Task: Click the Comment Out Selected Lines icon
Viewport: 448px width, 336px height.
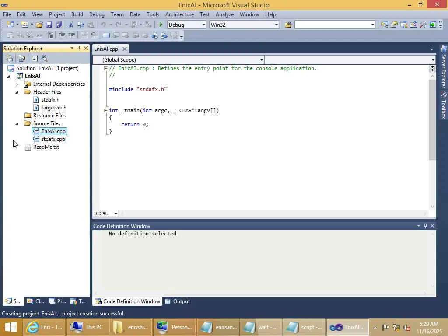Action: pos(84,36)
